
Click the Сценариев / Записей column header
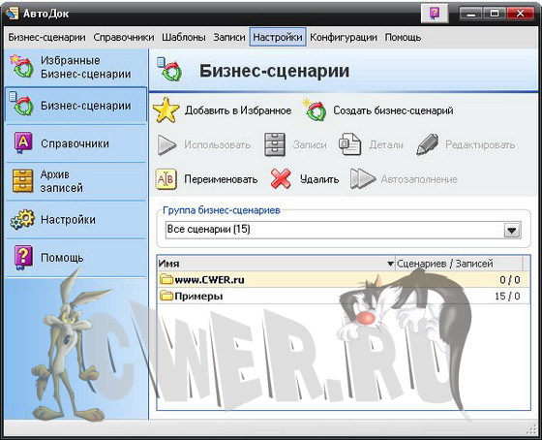[459, 264]
